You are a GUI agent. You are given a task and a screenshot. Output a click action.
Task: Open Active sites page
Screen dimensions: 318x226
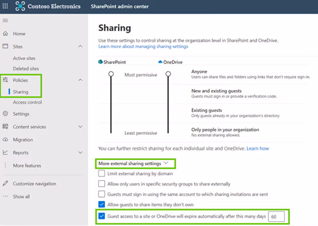[x=24, y=58]
